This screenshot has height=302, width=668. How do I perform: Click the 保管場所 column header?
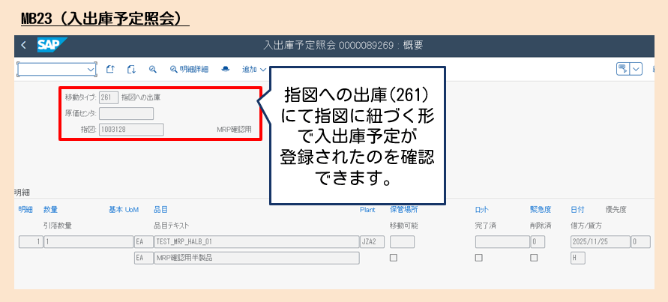click(404, 210)
